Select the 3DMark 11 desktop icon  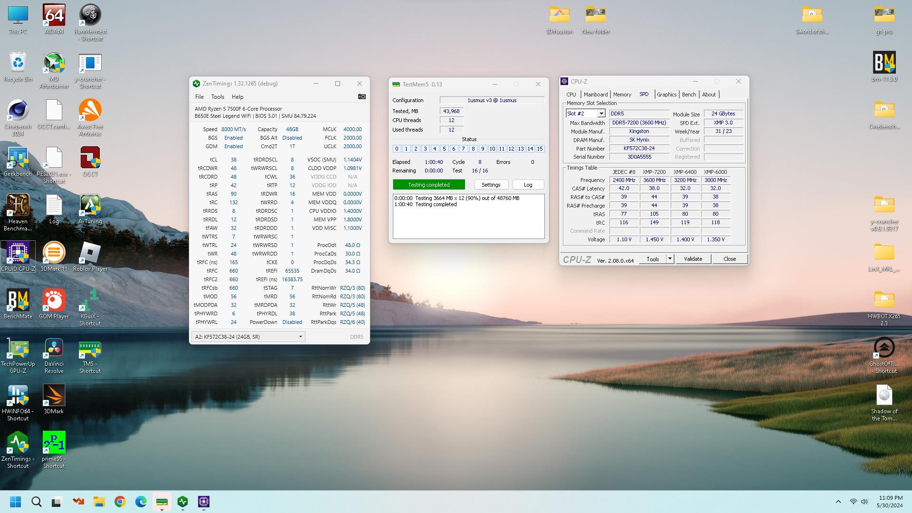click(54, 256)
